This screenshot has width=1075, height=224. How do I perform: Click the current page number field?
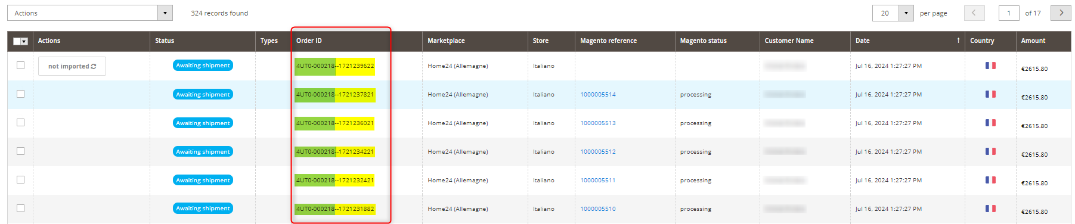(1009, 13)
